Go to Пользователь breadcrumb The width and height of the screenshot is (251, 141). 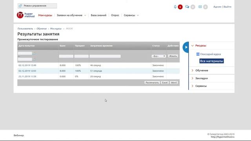click(25, 29)
